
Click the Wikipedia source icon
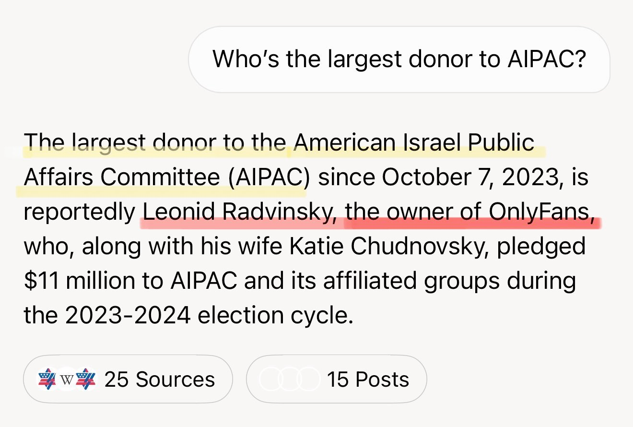[67, 380]
